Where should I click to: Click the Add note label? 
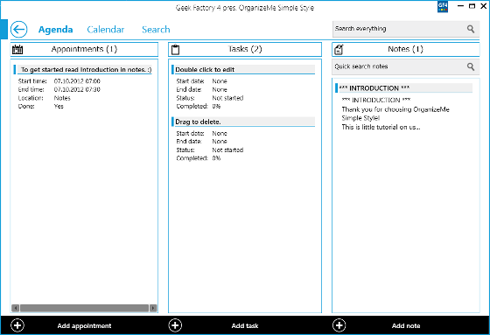(x=406, y=326)
